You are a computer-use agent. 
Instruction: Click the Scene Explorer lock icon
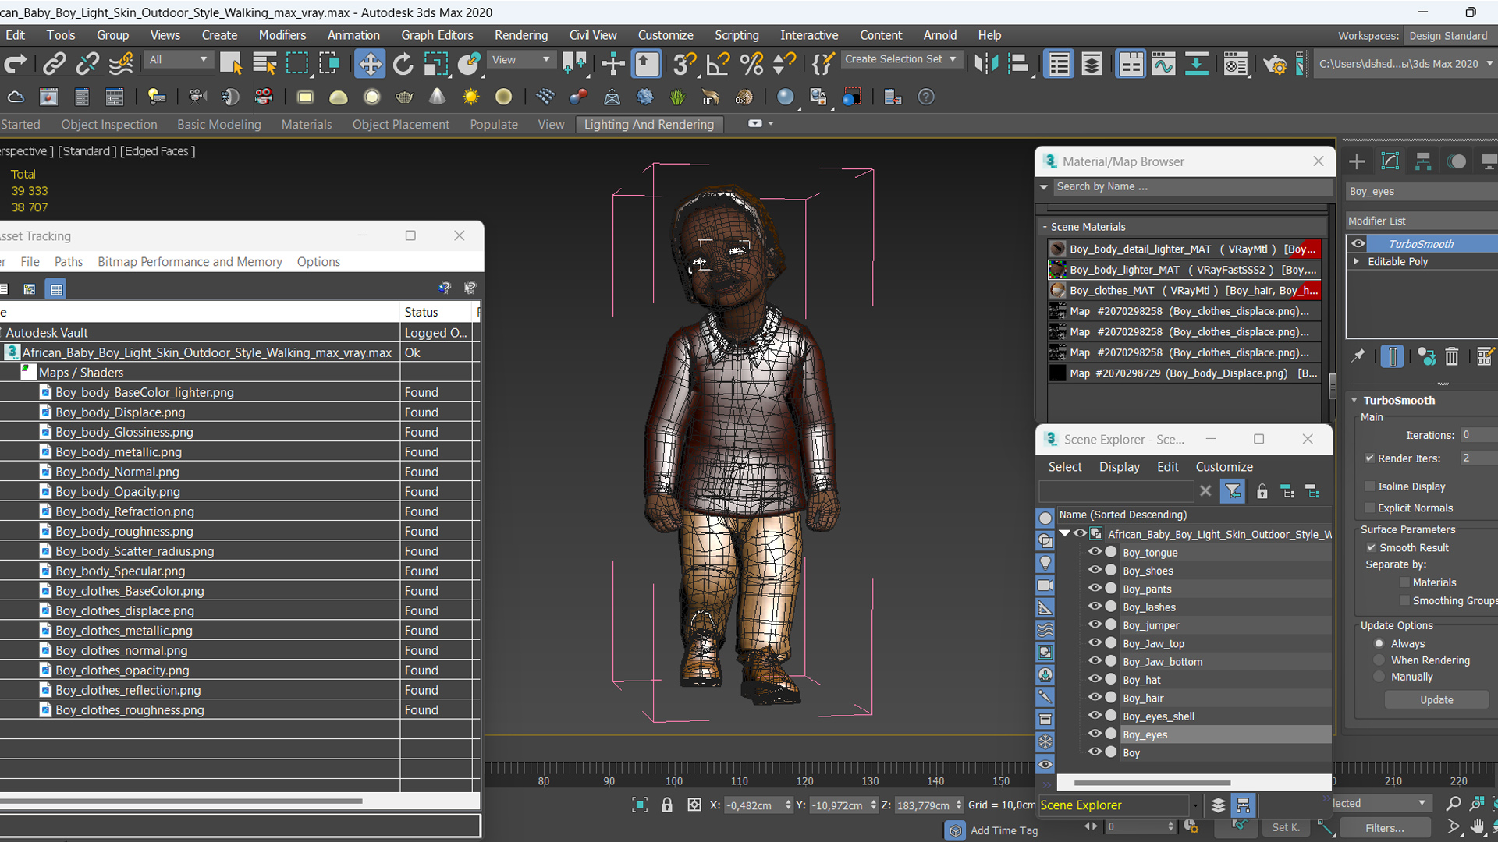point(1262,491)
